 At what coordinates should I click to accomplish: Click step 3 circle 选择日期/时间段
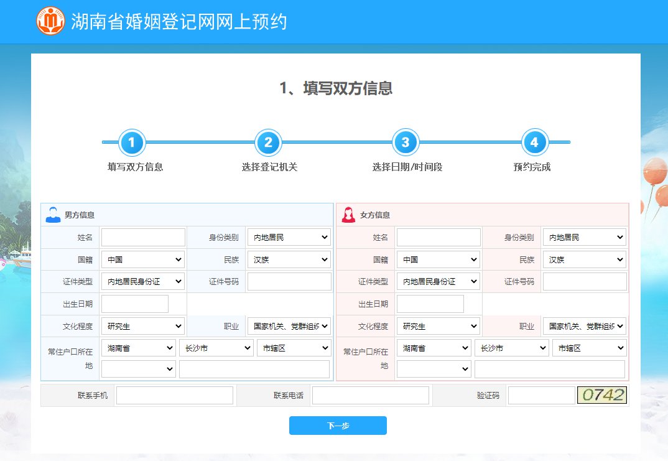pos(405,142)
